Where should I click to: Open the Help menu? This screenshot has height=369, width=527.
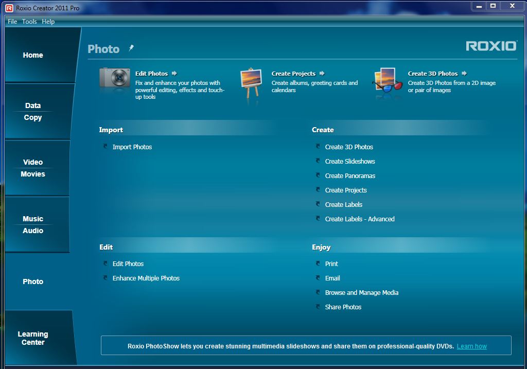point(48,22)
